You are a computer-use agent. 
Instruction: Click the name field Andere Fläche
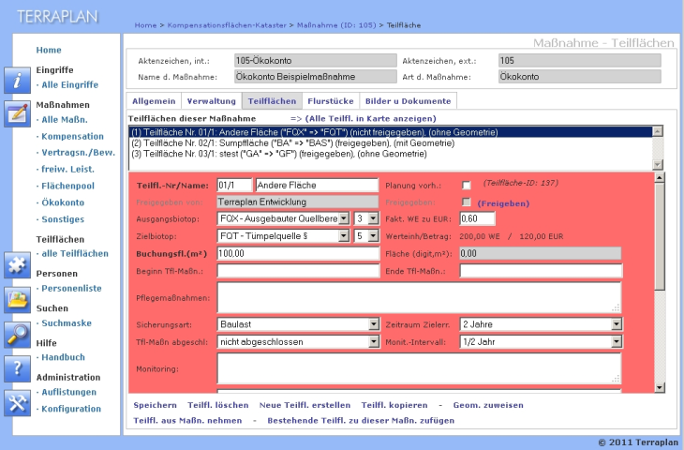[x=317, y=185]
